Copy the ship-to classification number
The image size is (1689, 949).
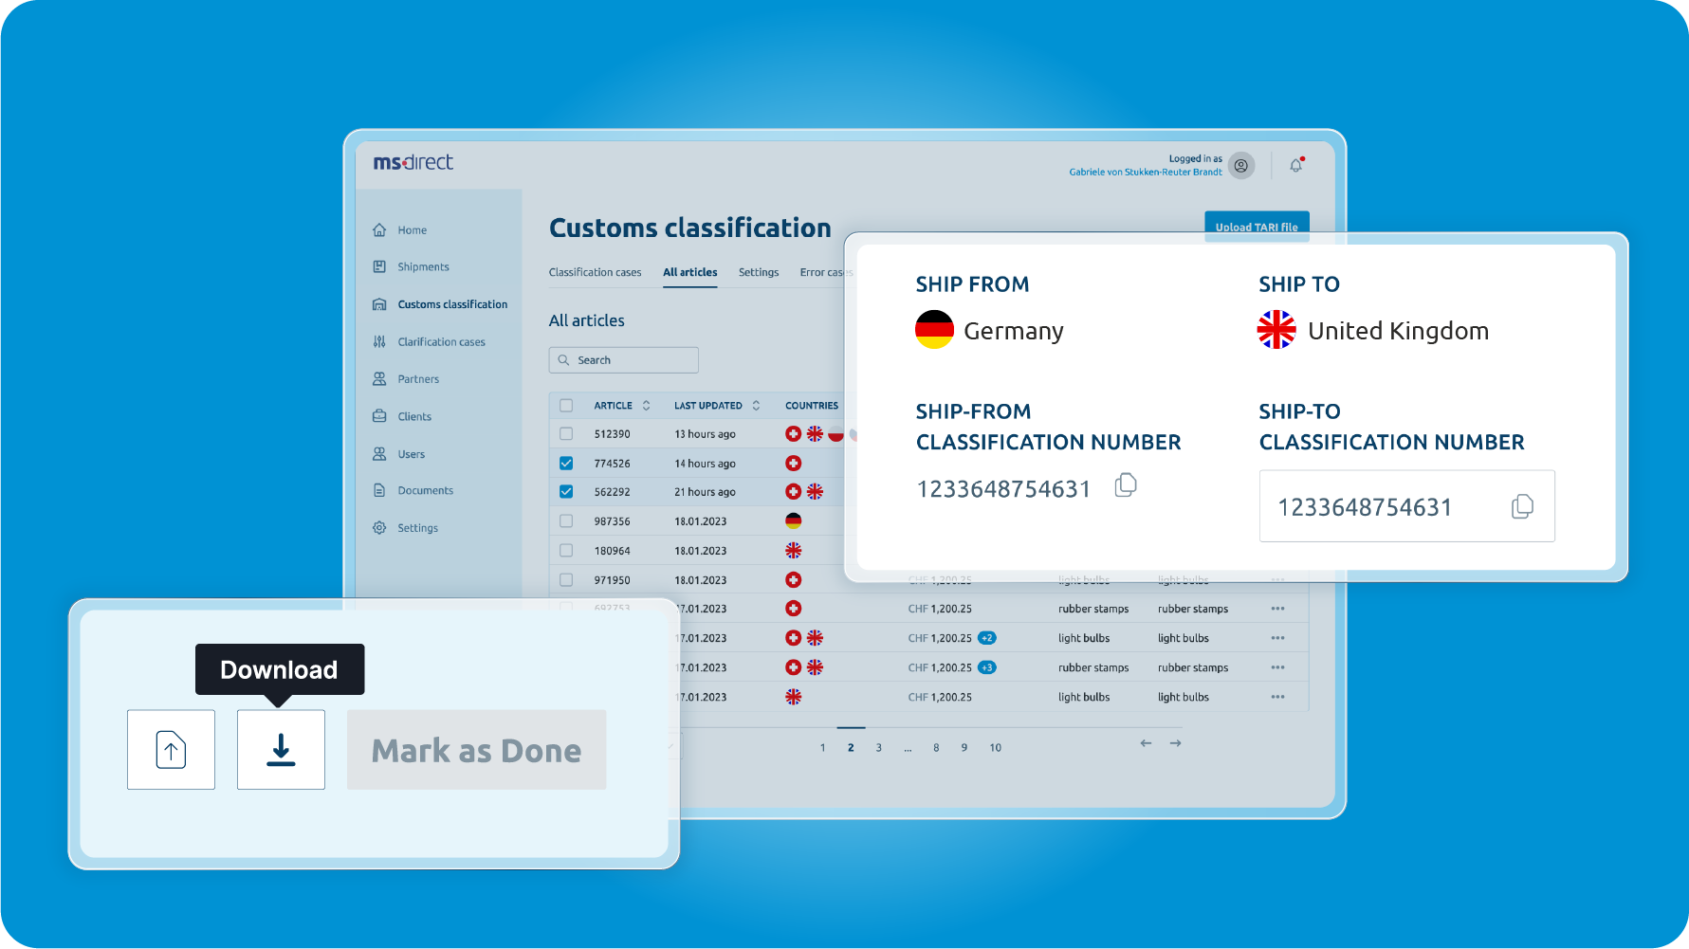[x=1522, y=506]
